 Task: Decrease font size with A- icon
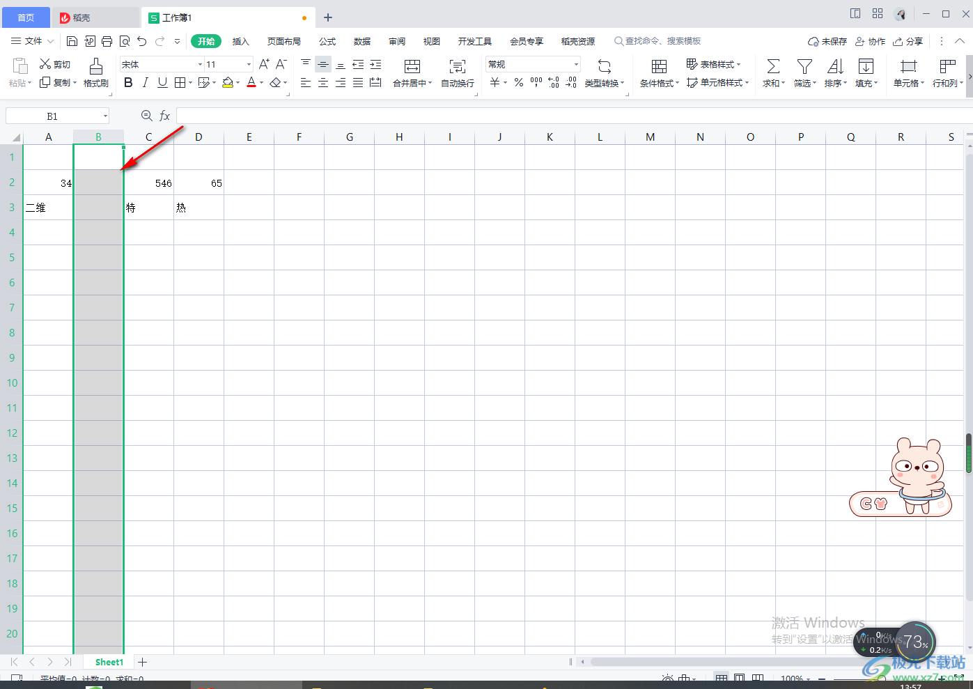pyautogui.click(x=281, y=64)
